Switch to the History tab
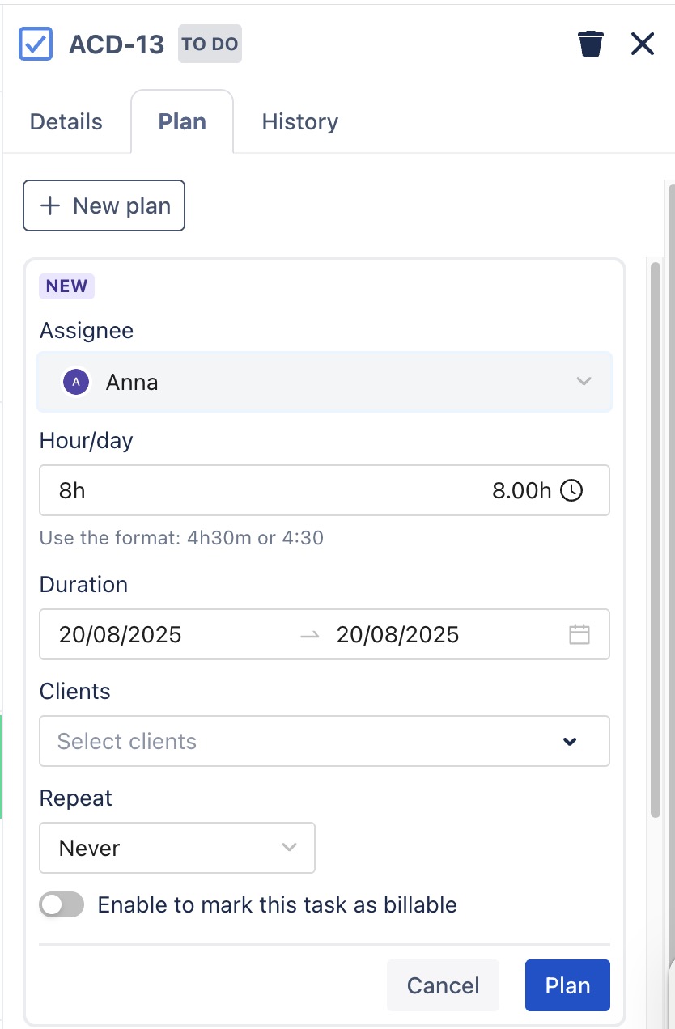The image size is (675, 1029). click(299, 122)
